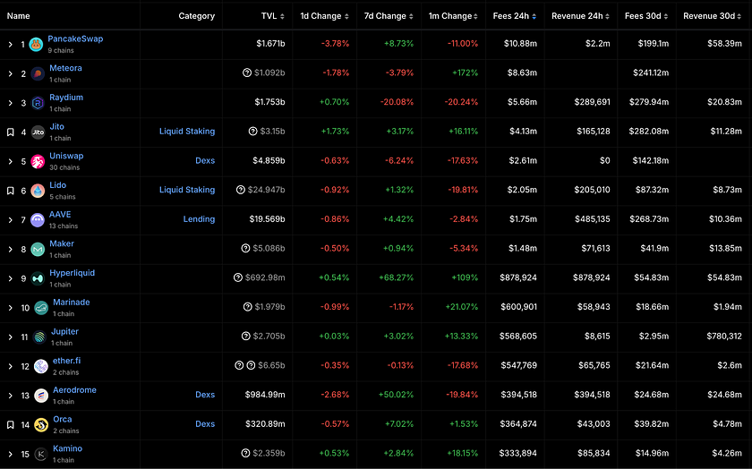The width and height of the screenshot is (752, 469).
Task: Expand the Maker row
Action: [10, 249]
